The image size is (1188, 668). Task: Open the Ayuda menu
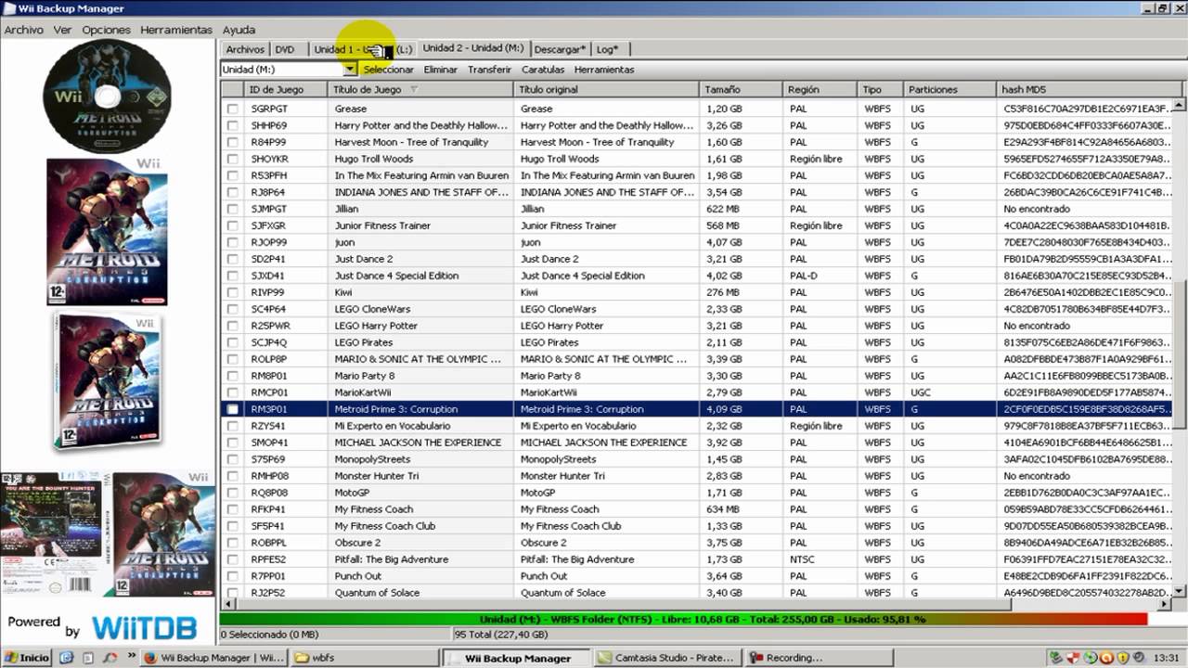(x=239, y=30)
